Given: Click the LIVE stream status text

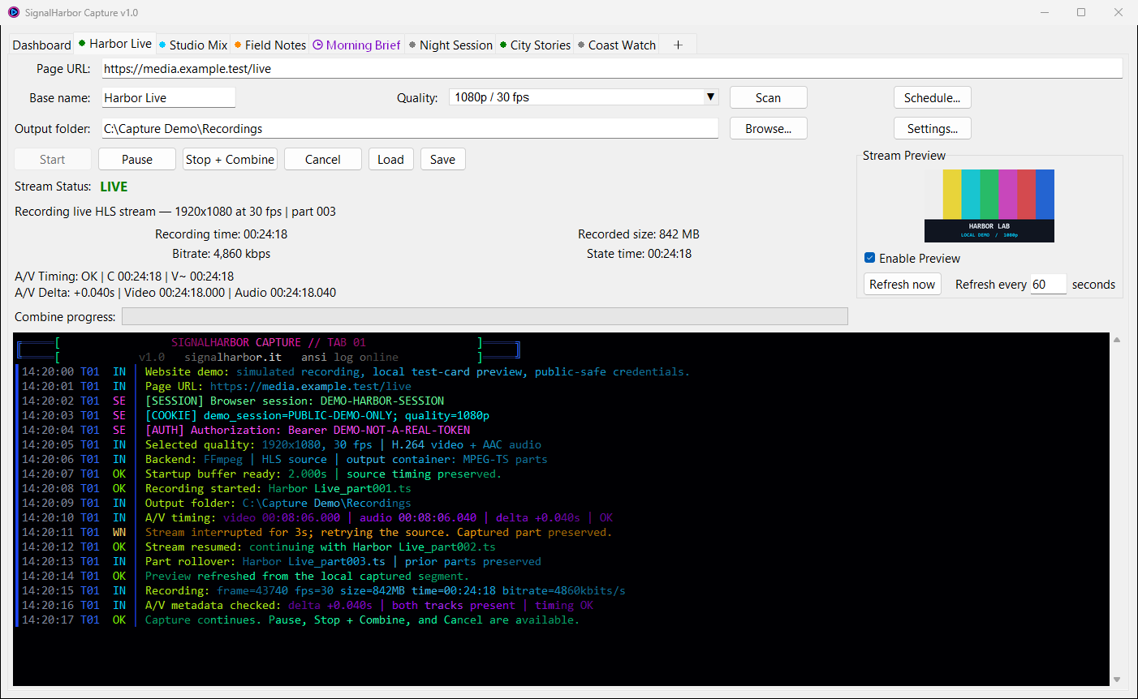Looking at the screenshot, I should 114,187.
